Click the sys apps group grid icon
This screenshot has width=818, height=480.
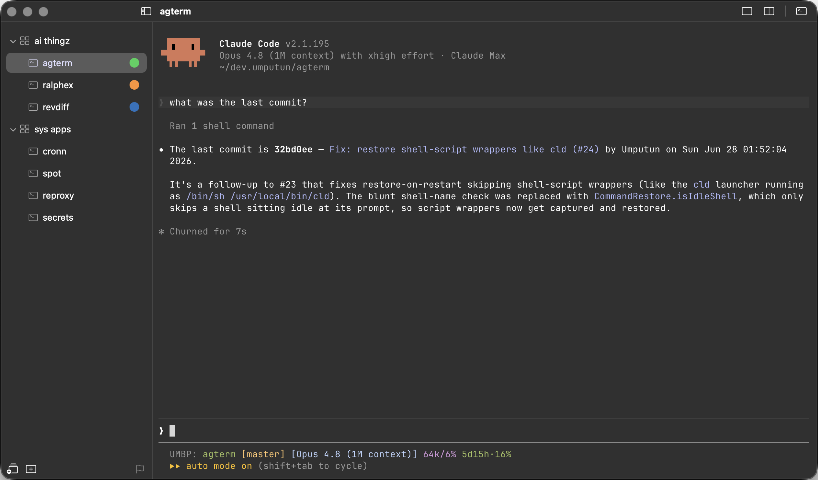(x=25, y=129)
